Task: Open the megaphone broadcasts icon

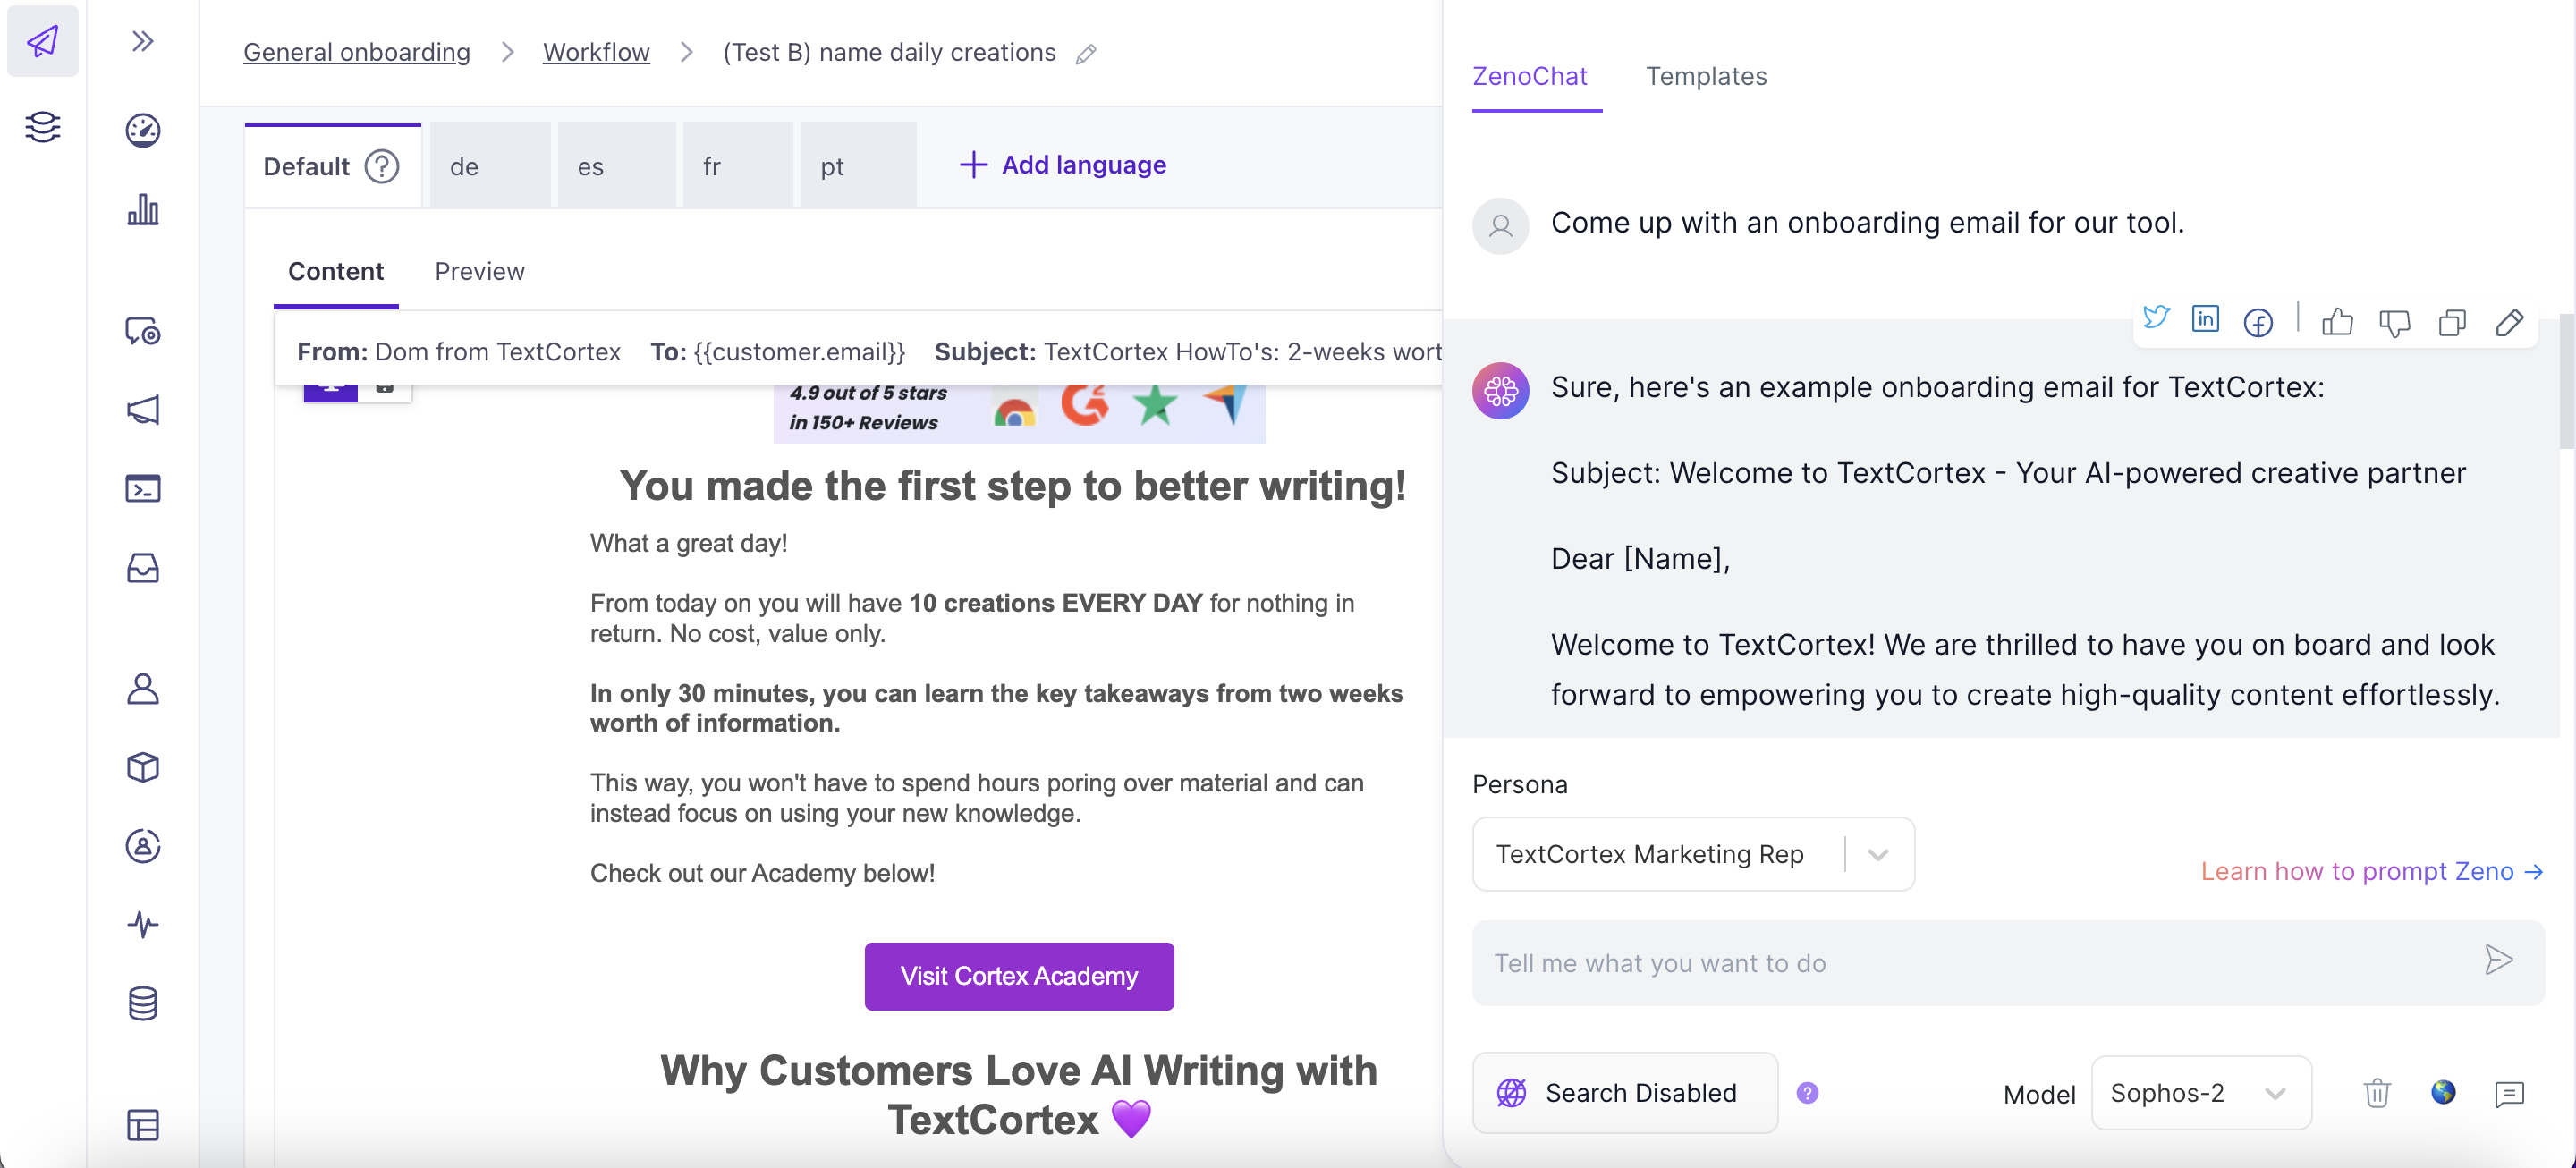Action: pos(143,409)
